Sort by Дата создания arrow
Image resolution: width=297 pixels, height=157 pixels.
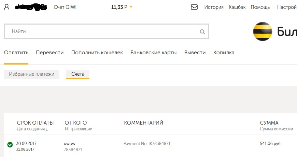pyautogui.click(x=47, y=129)
